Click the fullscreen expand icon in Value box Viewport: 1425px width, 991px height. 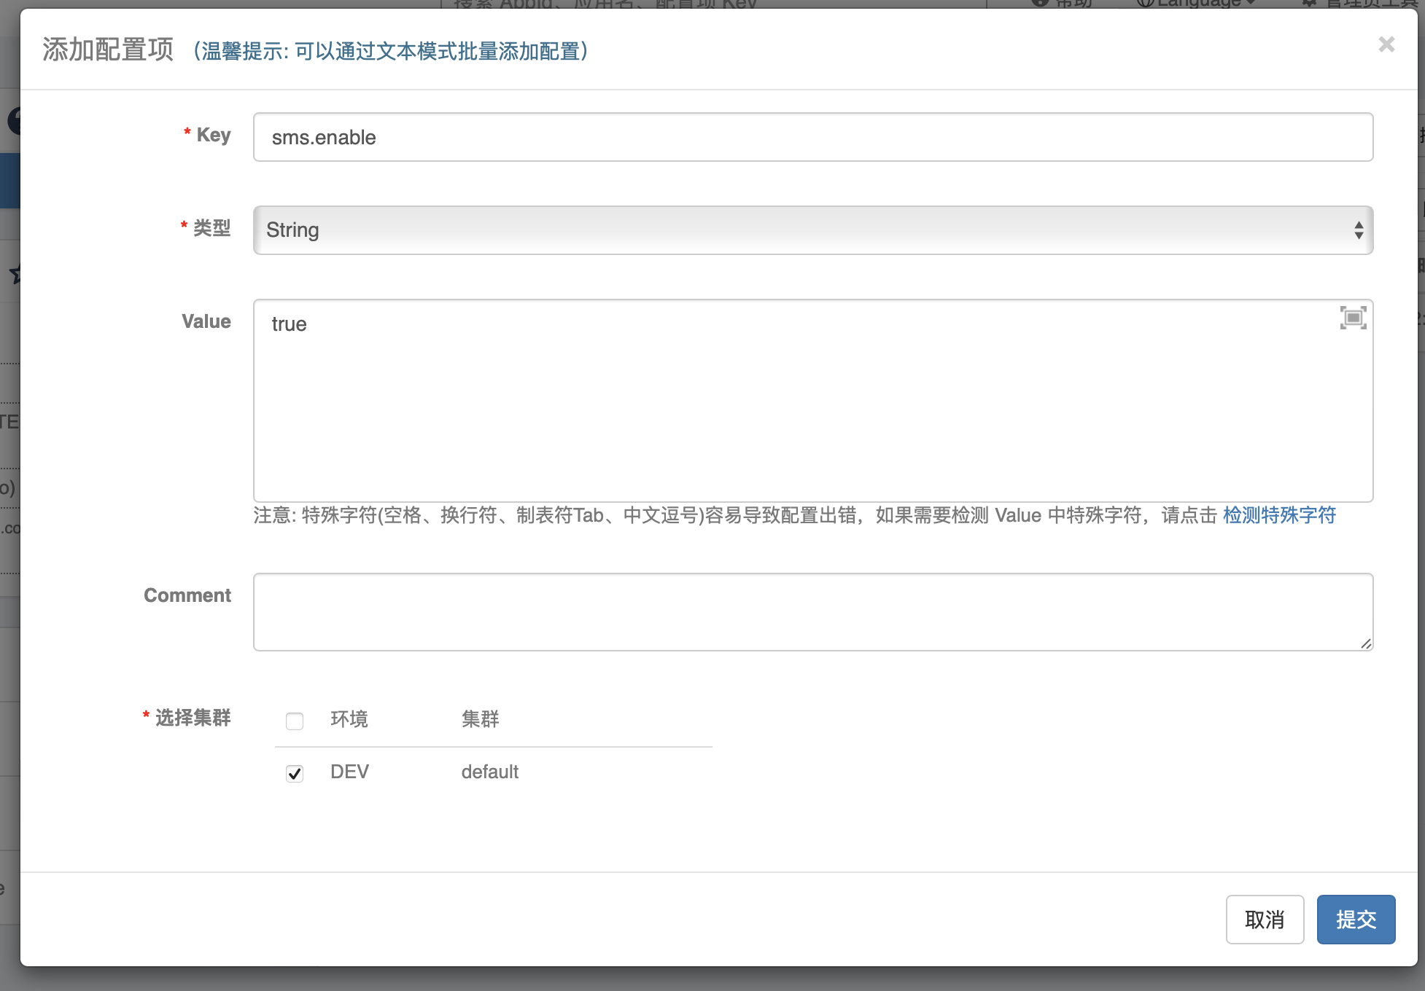(1353, 318)
